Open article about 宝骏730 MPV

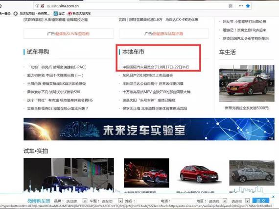157,92
